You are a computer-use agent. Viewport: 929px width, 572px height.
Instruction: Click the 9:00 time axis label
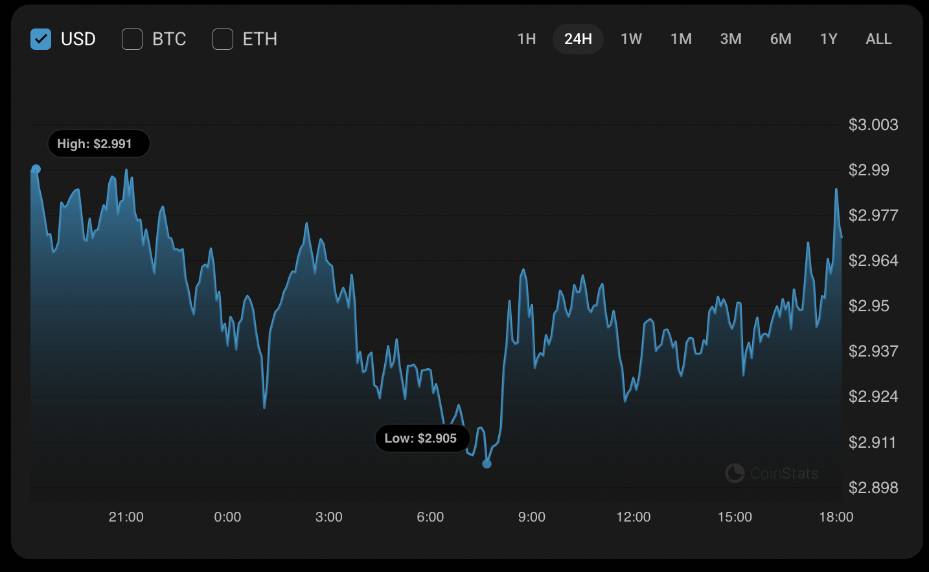coord(532,517)
